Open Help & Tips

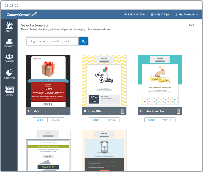pos(160,15)
